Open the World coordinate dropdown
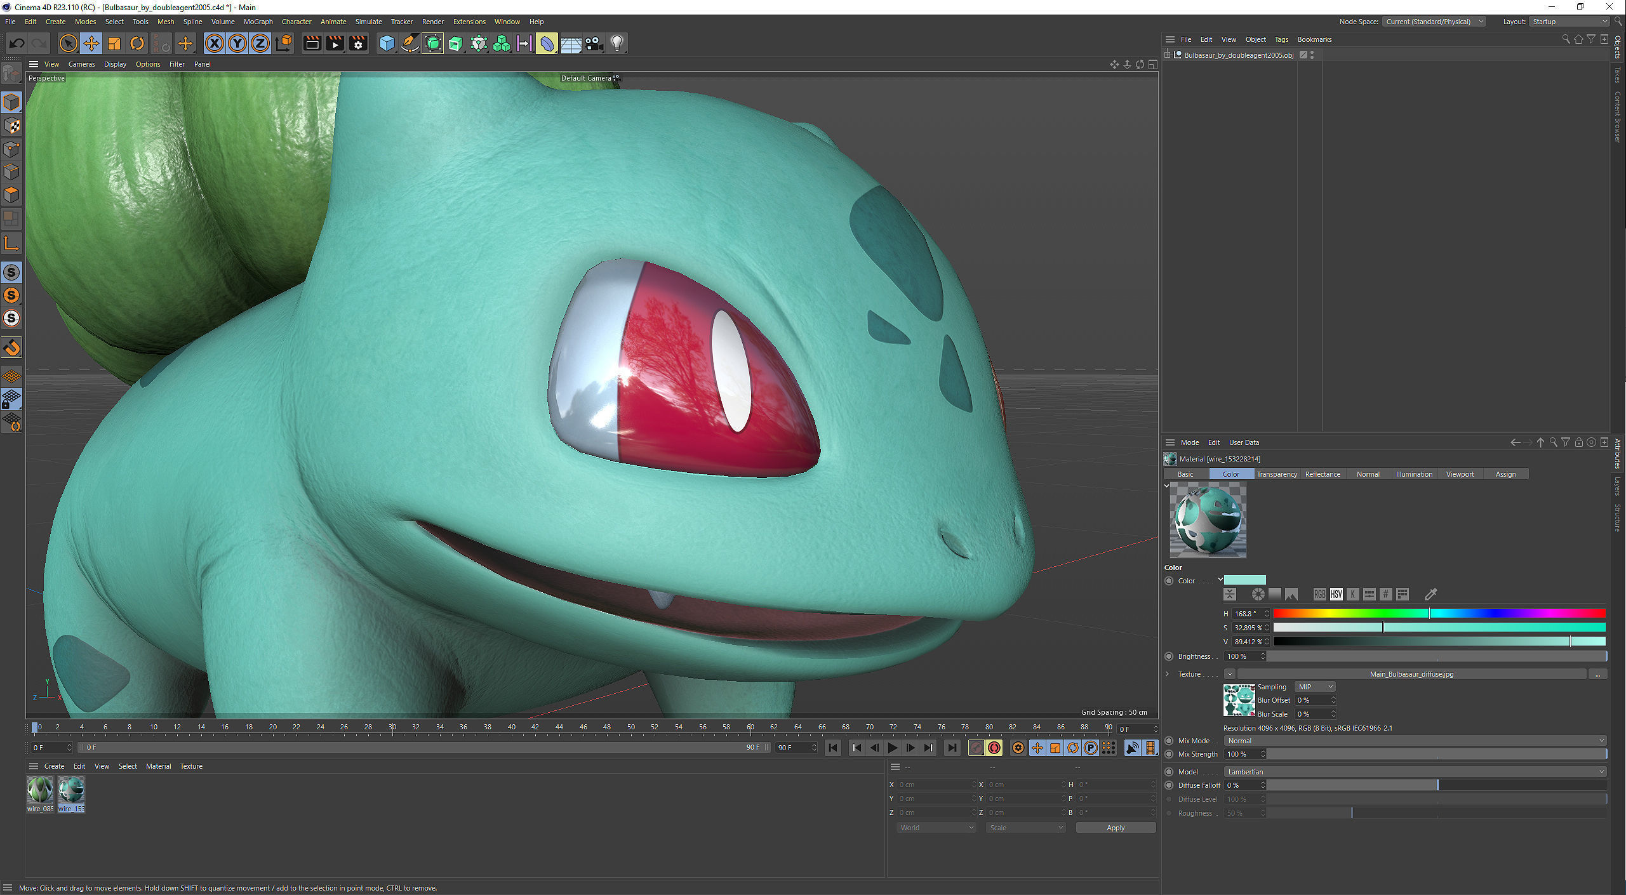1626x895 pixels. pyautogui.click(x=936, y=828)
